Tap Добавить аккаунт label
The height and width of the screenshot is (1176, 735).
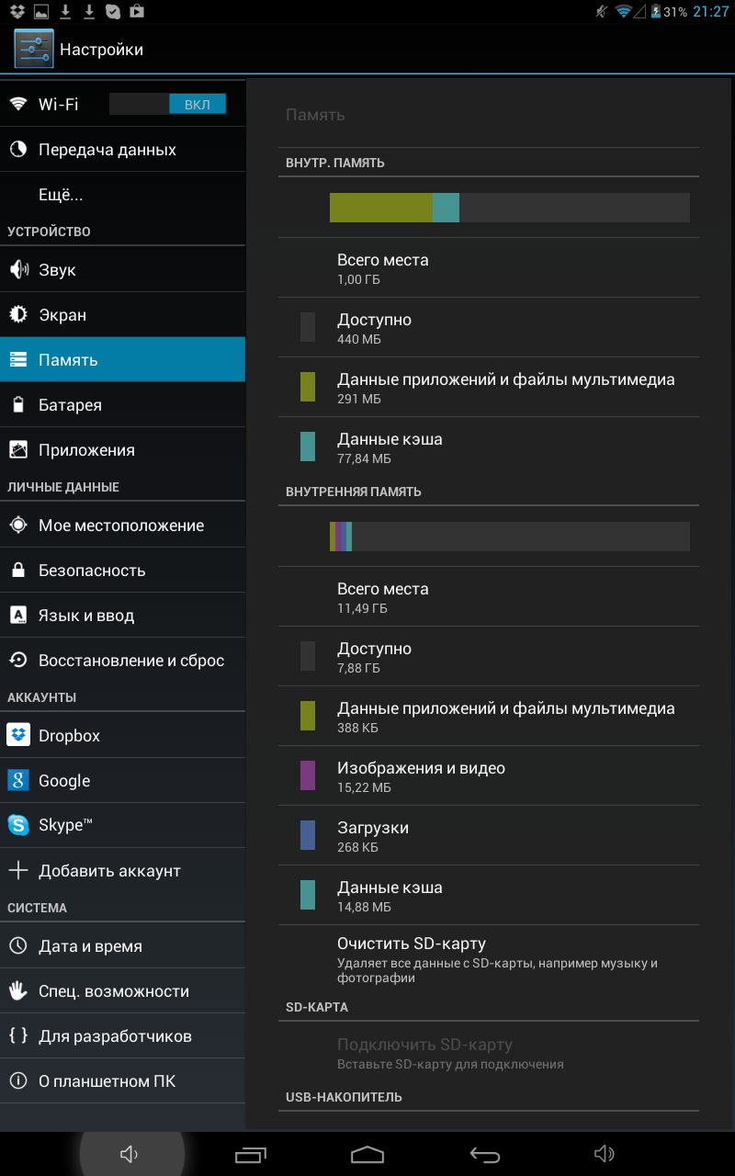coord(109,870)
